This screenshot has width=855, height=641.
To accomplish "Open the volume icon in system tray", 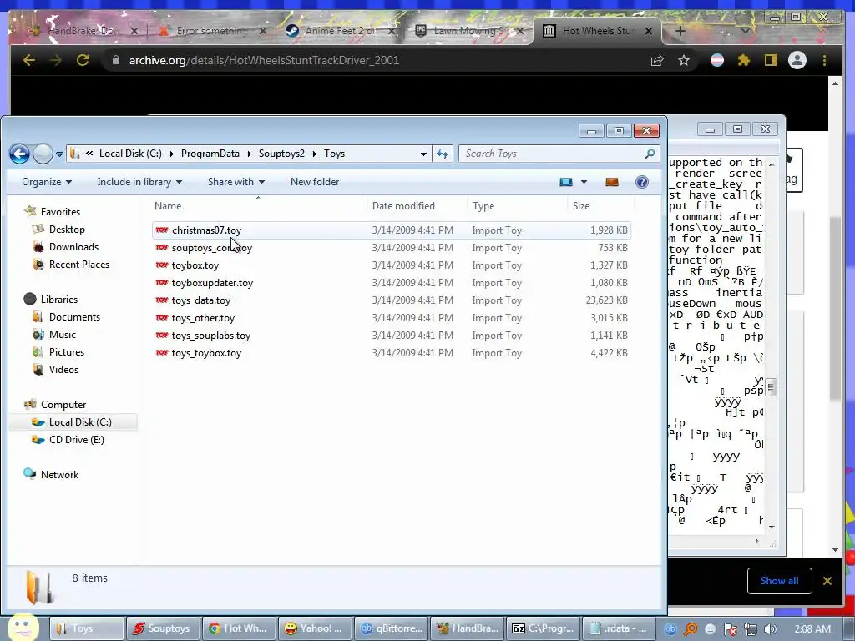I will tap(770, 629).
